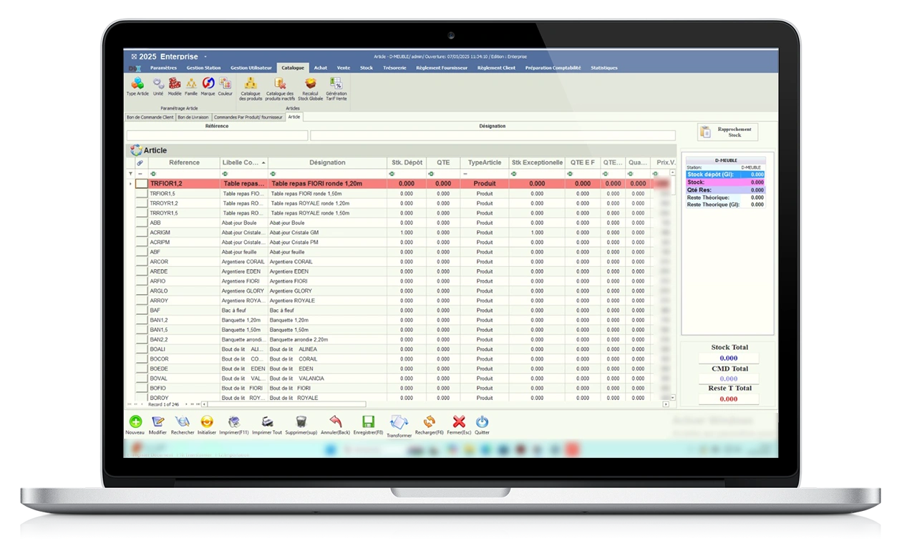Save with the Enregistrer floppy disk icon
Viewport: 902px width, 541px height.
[x=368, y=422]
